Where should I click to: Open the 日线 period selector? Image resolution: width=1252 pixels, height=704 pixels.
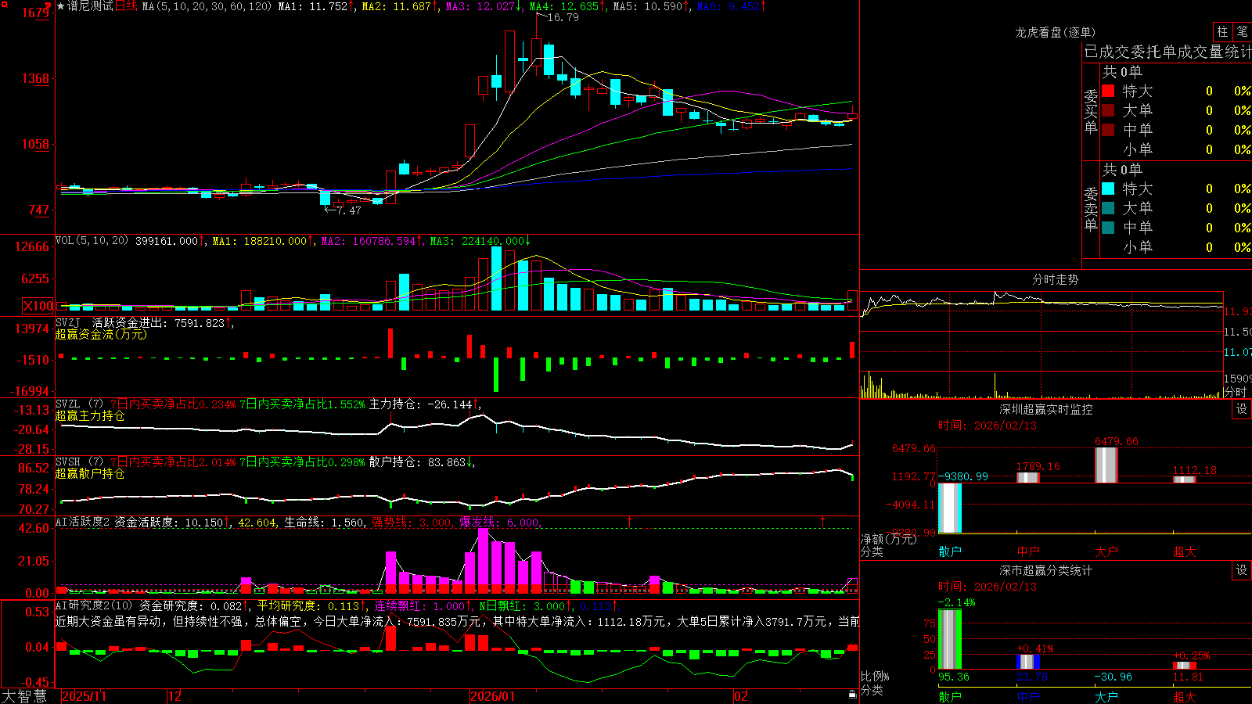(x=126, y=6)
